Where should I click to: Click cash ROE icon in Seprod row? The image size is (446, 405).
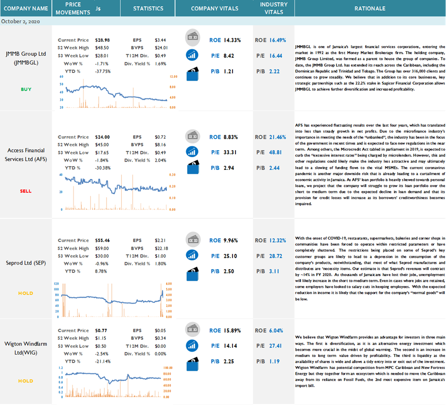pyautogui.click(x=193, y=239)
